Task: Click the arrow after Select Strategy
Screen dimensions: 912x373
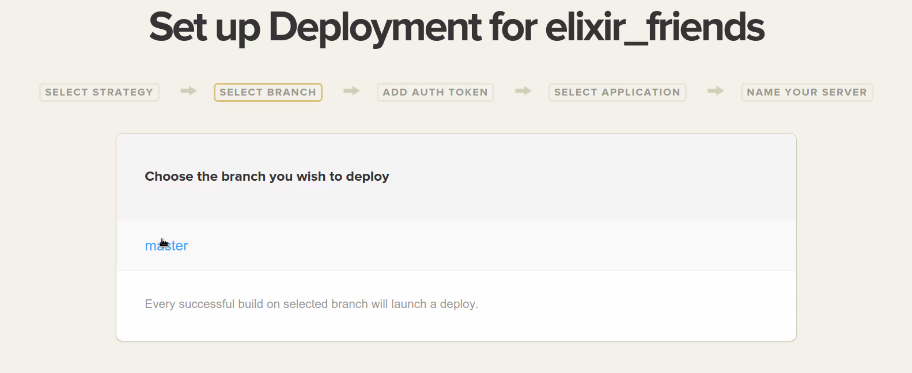Action: pos(188,91)
